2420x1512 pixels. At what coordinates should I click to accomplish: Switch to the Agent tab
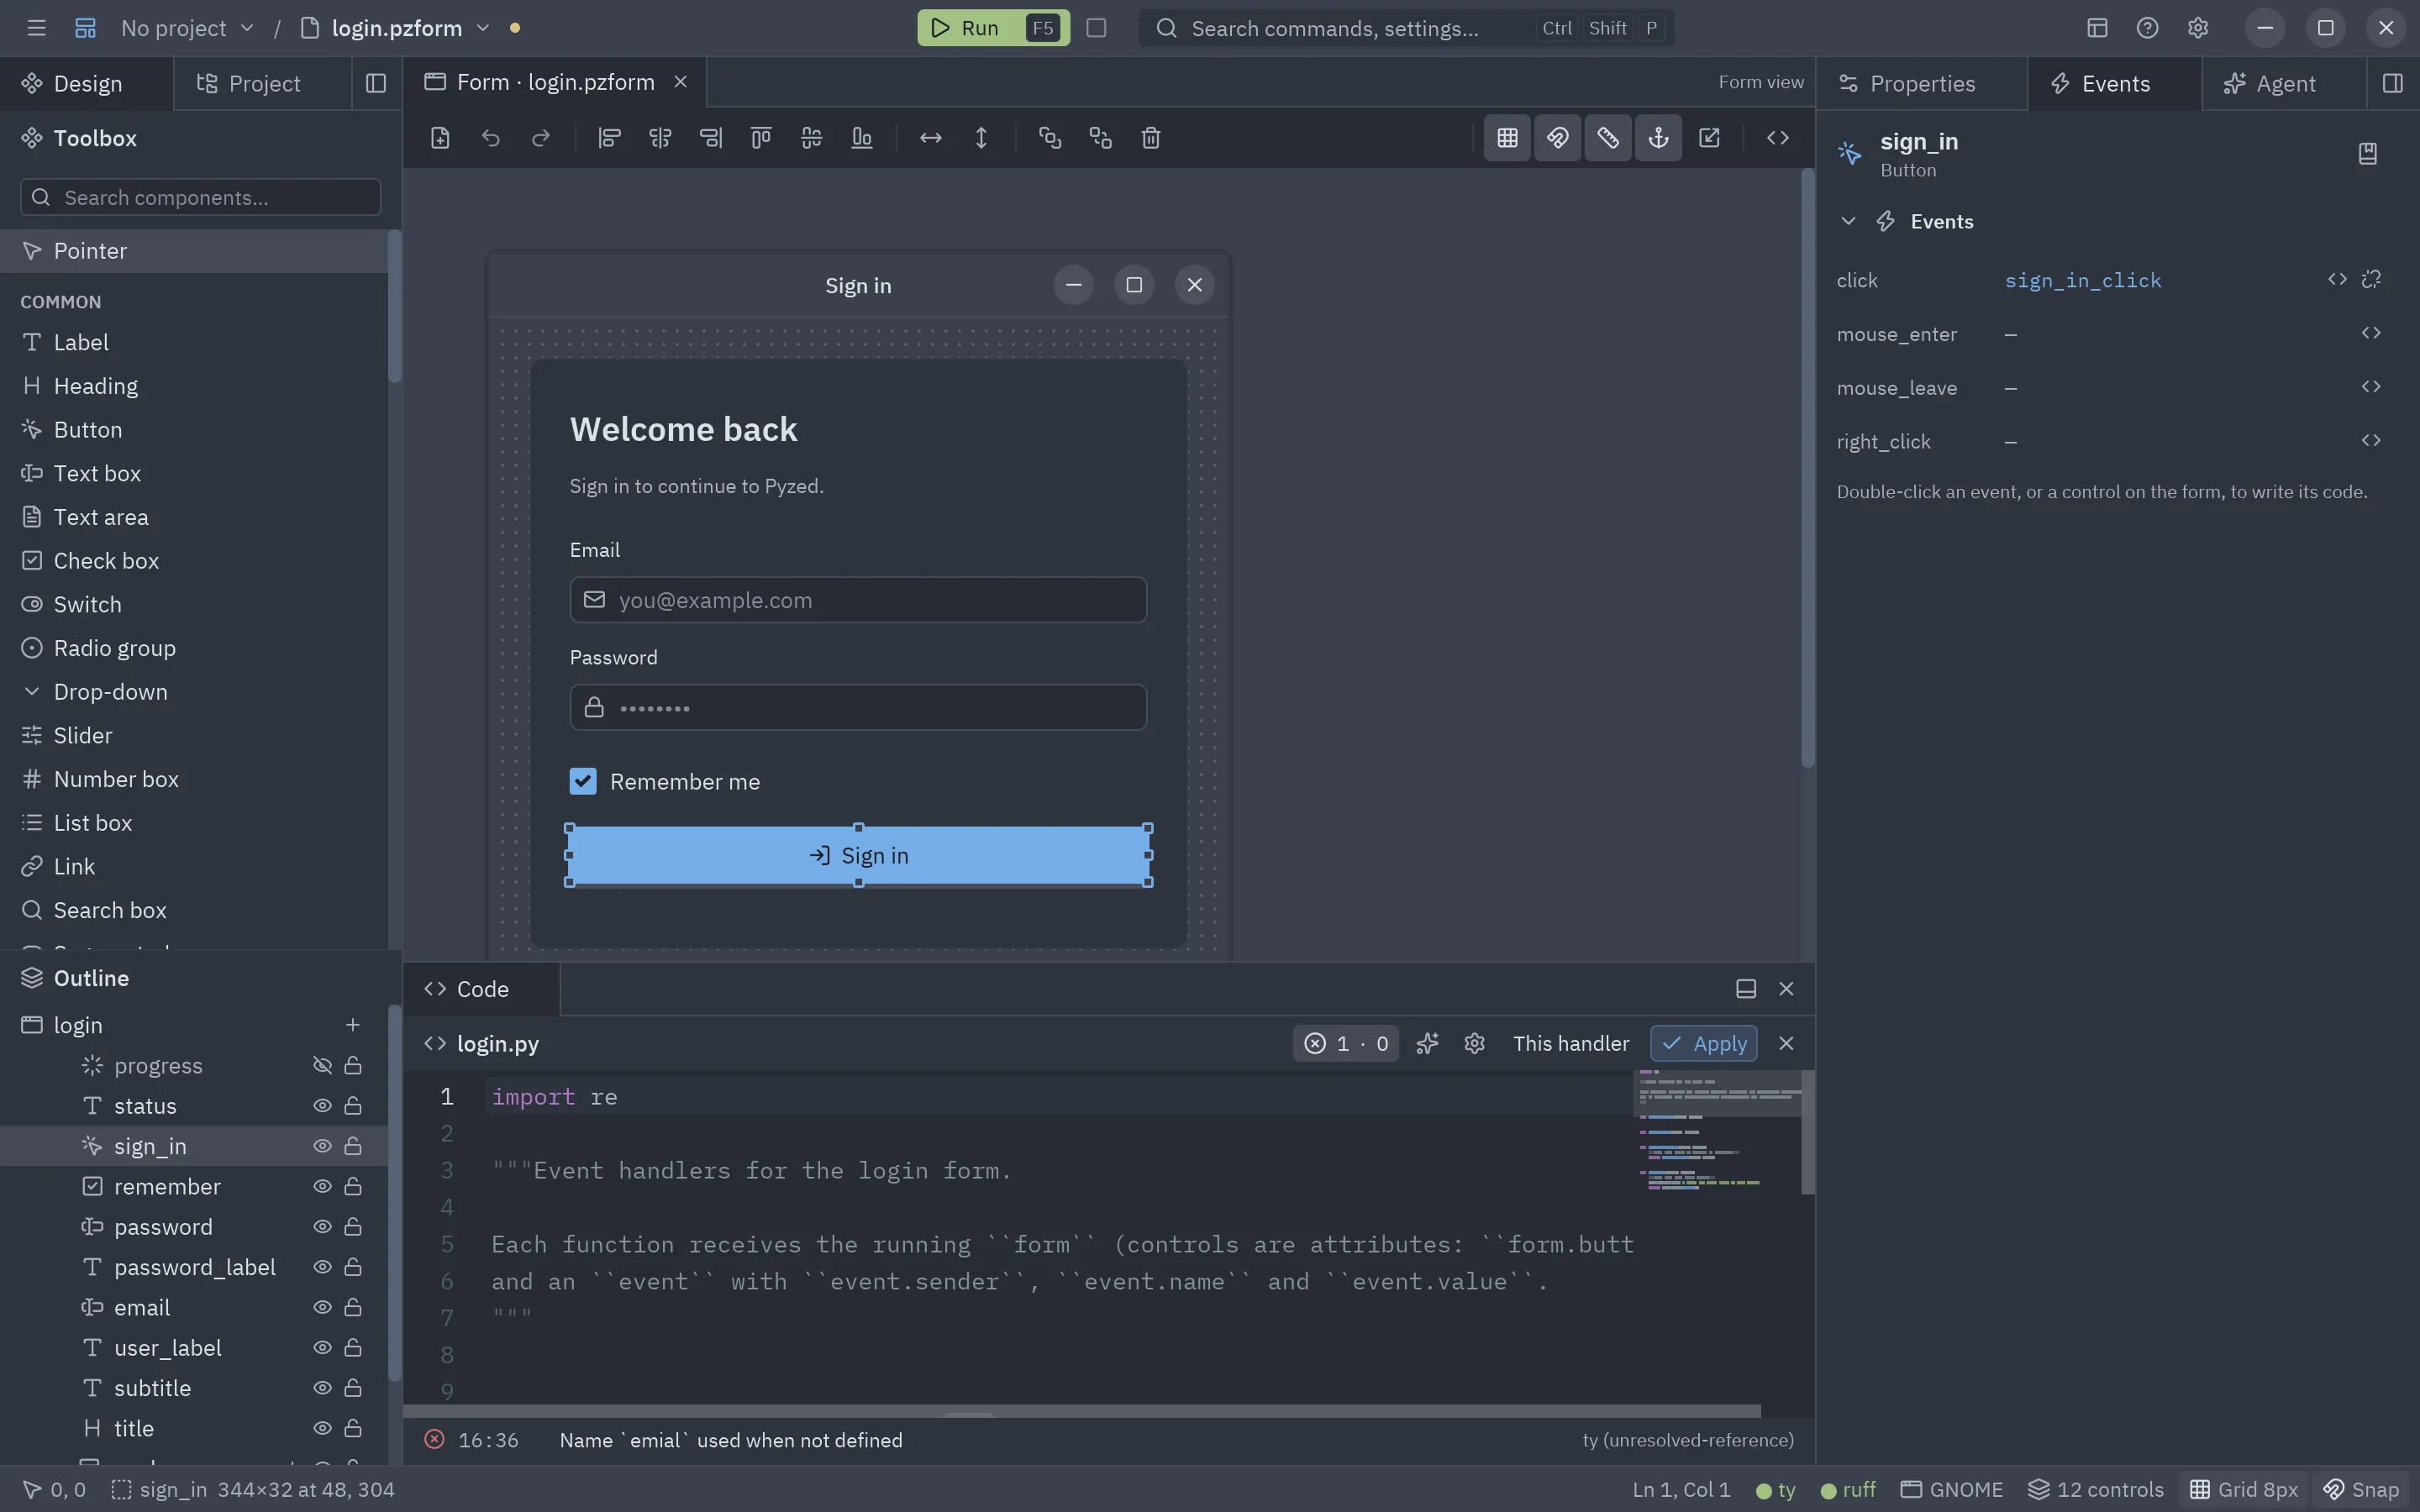click(2284, 83)
